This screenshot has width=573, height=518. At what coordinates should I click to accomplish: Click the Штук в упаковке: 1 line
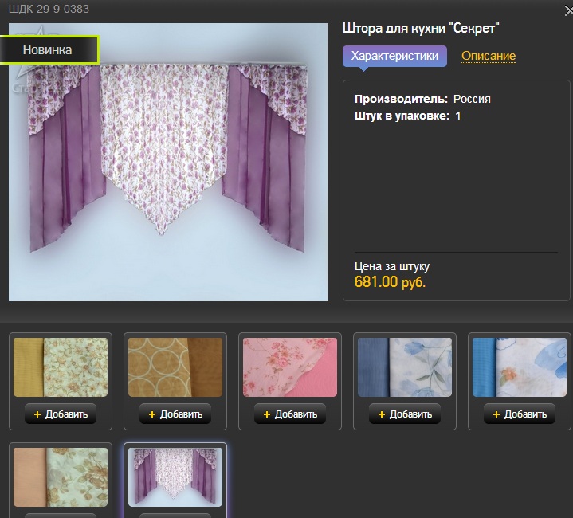pos(407,116)
